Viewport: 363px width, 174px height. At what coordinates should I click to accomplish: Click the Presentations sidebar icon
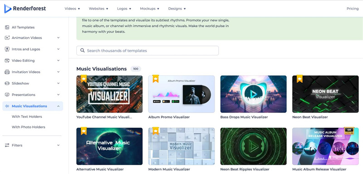(7, 94)
